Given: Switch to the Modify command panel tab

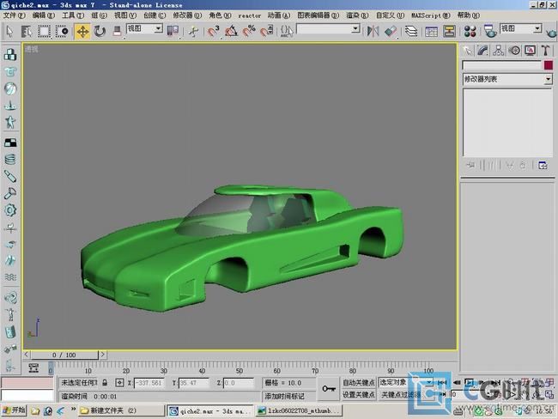Looking at the screenshot, I should (483, 51).
